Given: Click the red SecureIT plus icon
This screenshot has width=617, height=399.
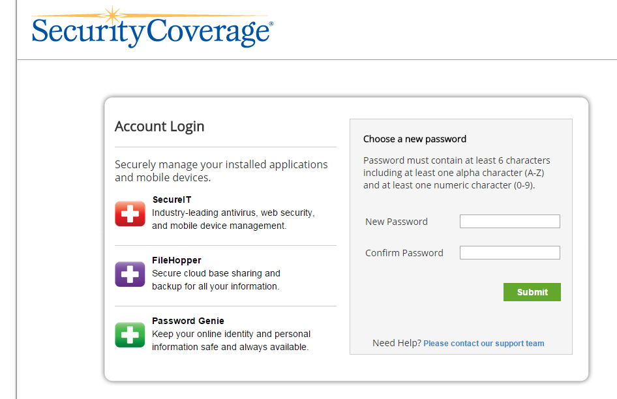Looking at the screenshot, I should point(130,214).
